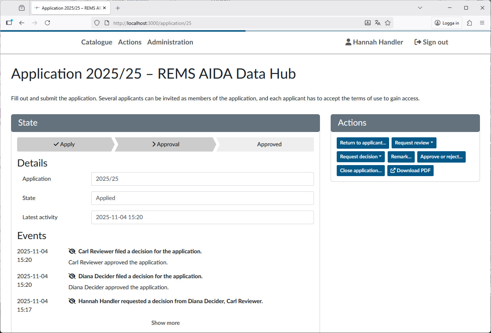Screen dimensions: 491x333
Task: Select the Approval stage in the progress bar
Action: pyautogui.click(x=165, y=144)
